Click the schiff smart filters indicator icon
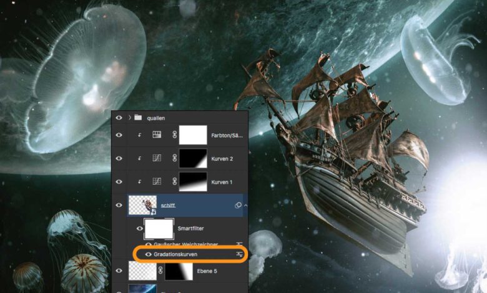 point(238,205)
